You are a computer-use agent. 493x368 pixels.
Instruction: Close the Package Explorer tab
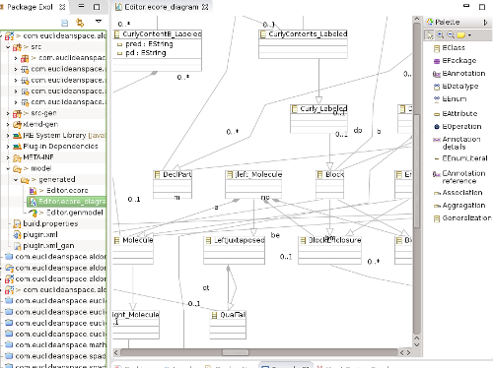62,7
